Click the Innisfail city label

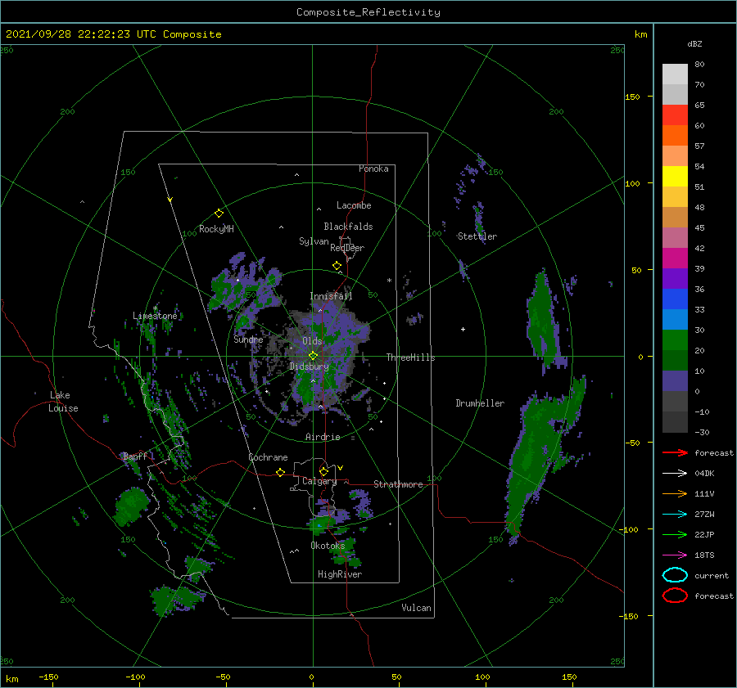[331, 296]
